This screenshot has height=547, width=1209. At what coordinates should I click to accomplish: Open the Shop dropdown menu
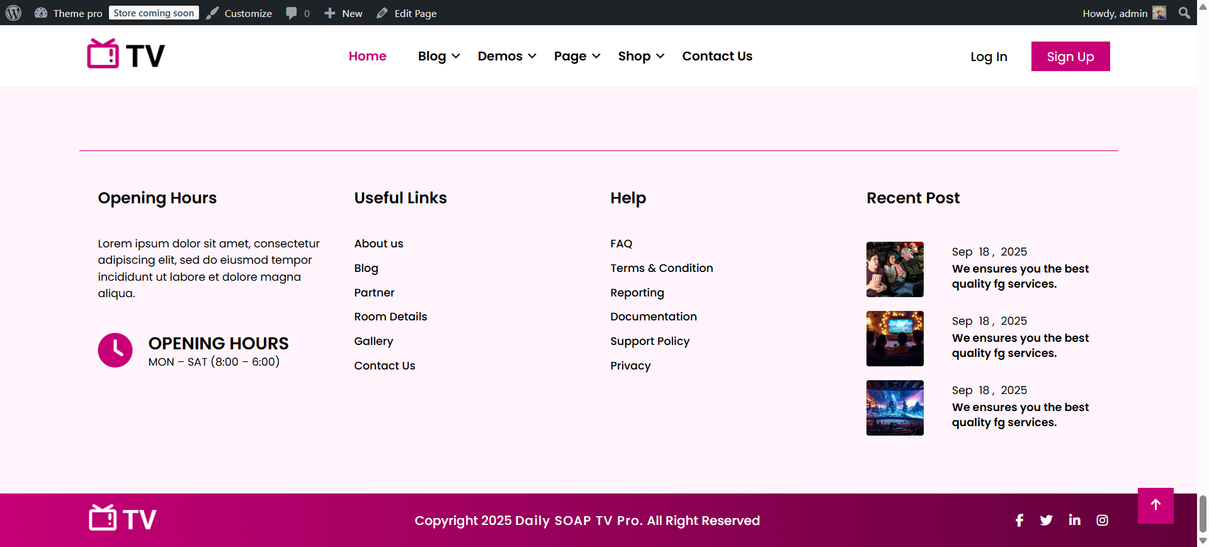pos(640,56)
